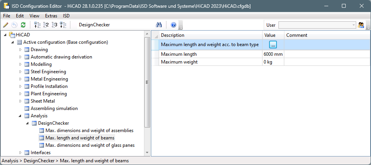Viewport: 371px width, 165px height.
Task: Select the Assembling simulation tree item
Action: tap(54, 108)
